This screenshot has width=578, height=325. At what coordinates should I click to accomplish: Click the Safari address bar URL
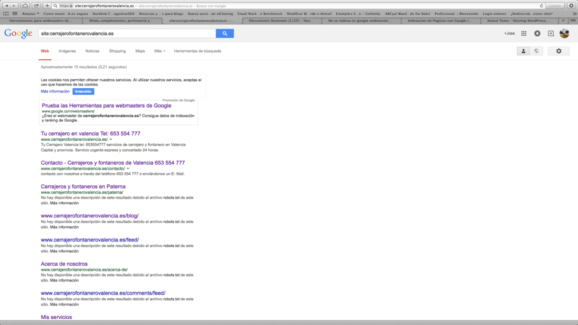(105, 6)
